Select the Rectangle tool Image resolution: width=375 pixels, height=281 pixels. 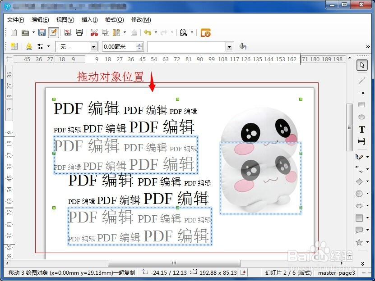tap(362, 104)
